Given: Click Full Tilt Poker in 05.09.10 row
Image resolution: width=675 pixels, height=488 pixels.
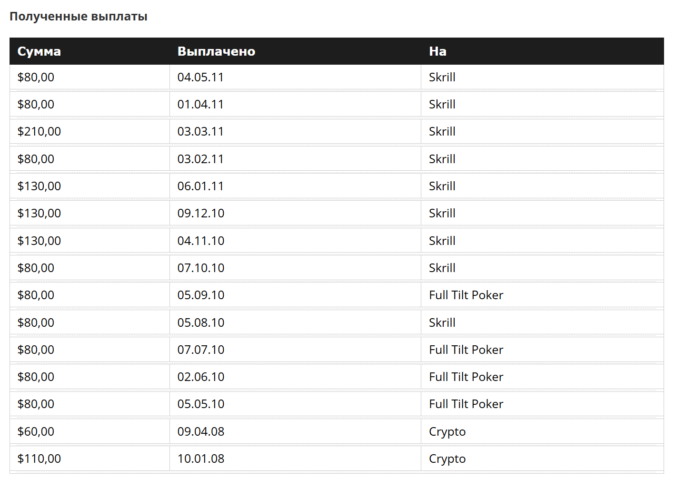Looking at the screenshot, I should (x=466, y=295).
